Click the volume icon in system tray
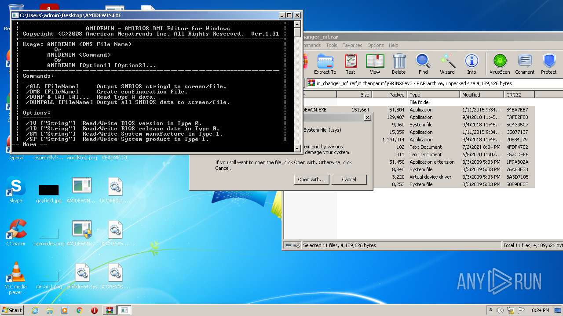The image size is (563, 316). tap(500, 310)
